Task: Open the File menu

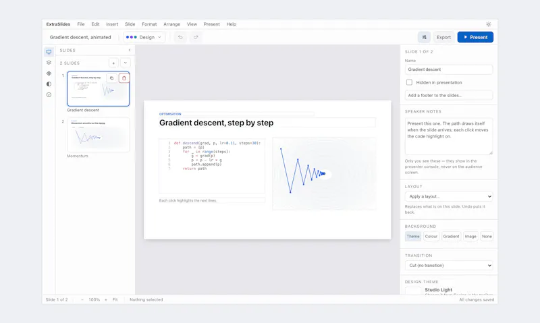Action: [x=81, y=24]
